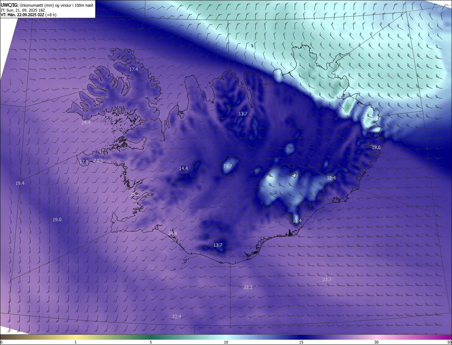Click the colour scale tick label 10
The image size is (452, 345).
(x=226, y=342)
